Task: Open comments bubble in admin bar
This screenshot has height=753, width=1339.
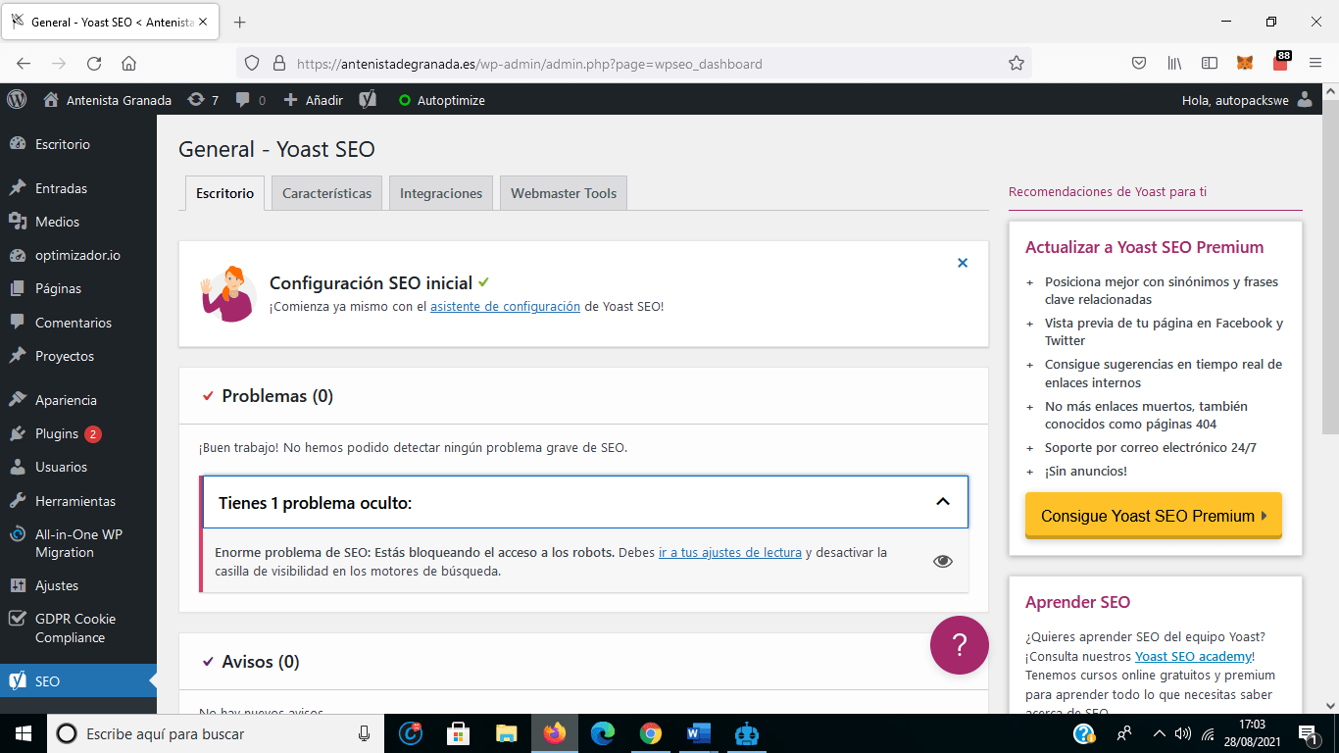Action: click(x=251, y=100)
